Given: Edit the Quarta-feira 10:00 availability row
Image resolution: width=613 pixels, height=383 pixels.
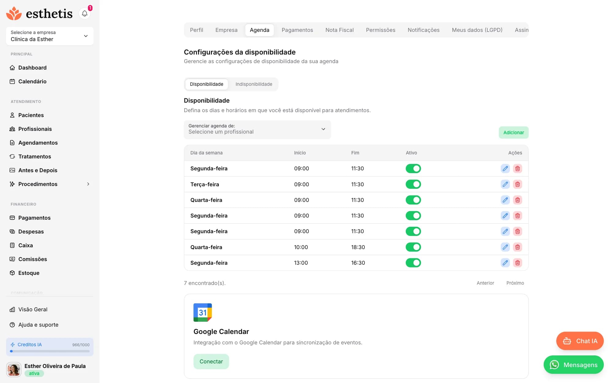Looking at the screenshot, I should click(x=505, y=247).
